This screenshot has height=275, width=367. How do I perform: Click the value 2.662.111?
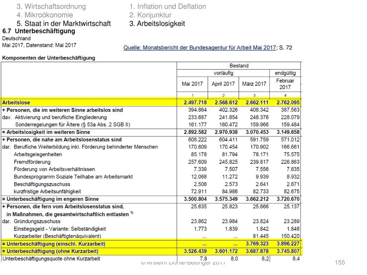[257, 102]
